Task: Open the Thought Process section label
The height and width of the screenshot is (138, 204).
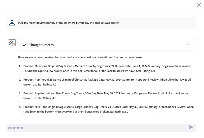Action: click(x=41, y=45)
